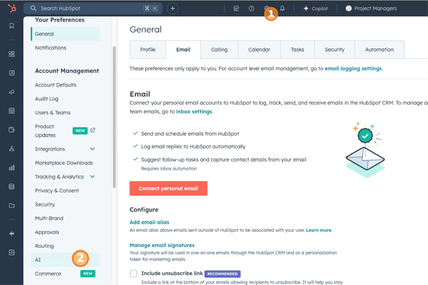
Task: Open the Notifications bell icon
Action: click(x=282, y=8)
